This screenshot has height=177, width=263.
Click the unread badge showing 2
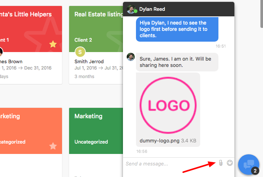click(x=255, y=171)
